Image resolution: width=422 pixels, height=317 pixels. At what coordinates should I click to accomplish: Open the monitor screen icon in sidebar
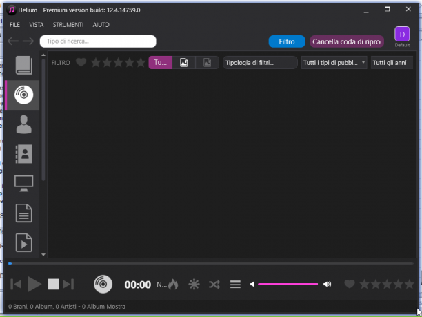click(x=23, y=183)
